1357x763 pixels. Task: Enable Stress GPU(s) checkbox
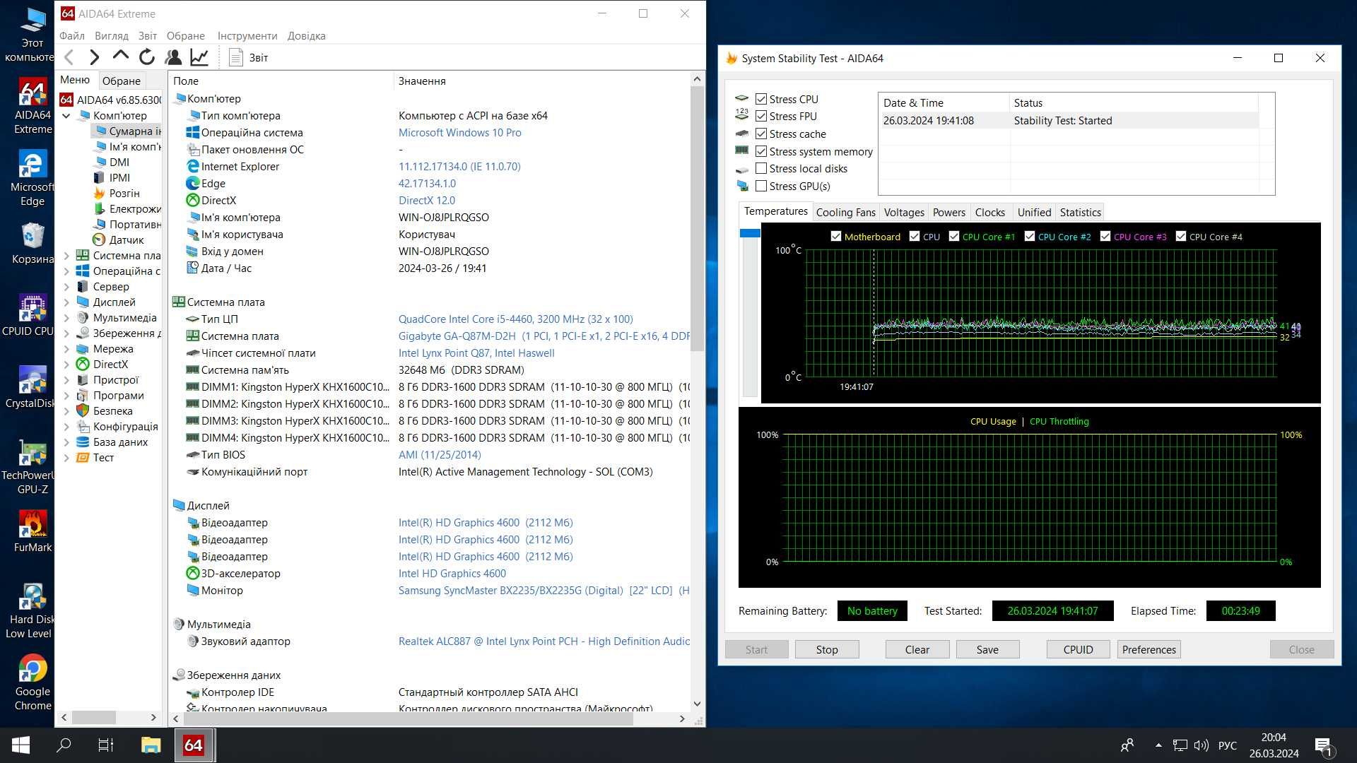pos(761,186)
